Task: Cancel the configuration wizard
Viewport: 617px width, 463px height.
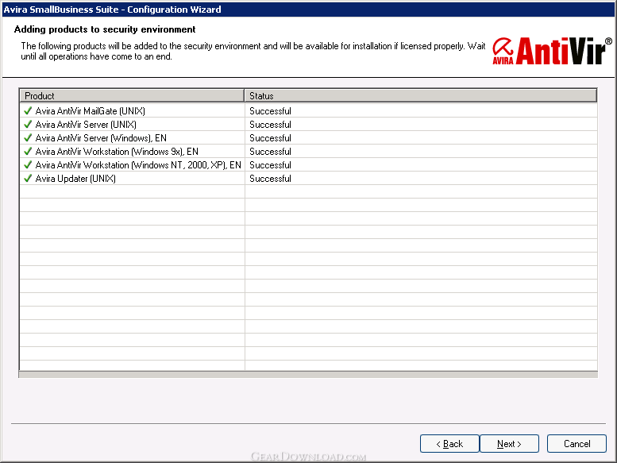Action: (x=577, y=444)
